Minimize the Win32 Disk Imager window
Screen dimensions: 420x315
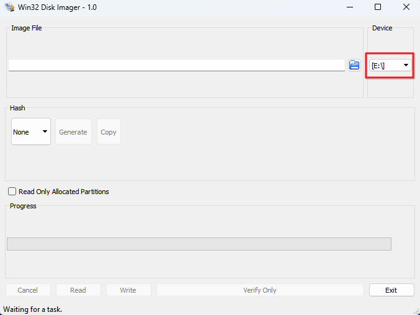350,7
